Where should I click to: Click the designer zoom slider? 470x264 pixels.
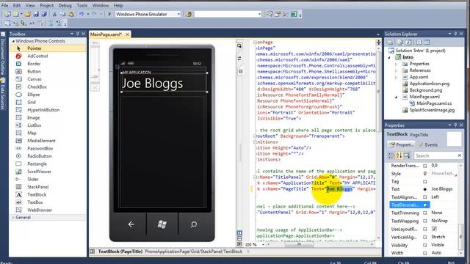pos(95,65)
